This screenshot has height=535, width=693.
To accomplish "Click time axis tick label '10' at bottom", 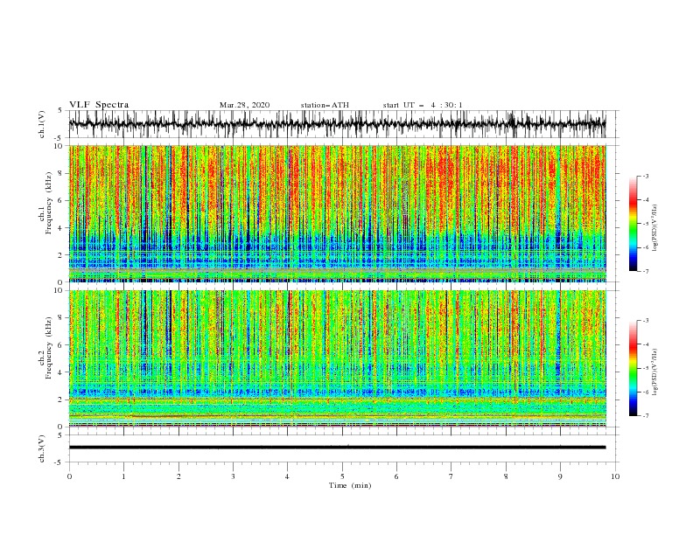I will tap(615, 476).
